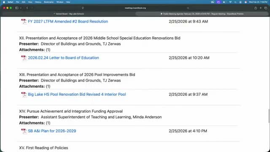
Task: Open a new tab
Action: pyautogui.click(x=261, y=8)
